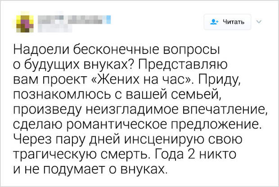The height and width of the screenshot is (187, 279).
Task: Click the last line и не подумает о внуках
Action: pos(90,169)
